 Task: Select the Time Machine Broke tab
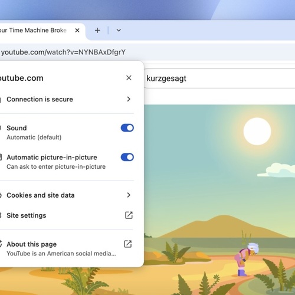(x=42, y=31)
